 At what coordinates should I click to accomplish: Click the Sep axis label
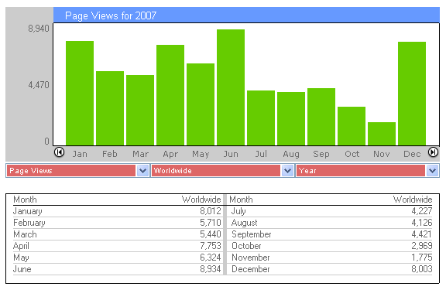[x=321, y=154]
